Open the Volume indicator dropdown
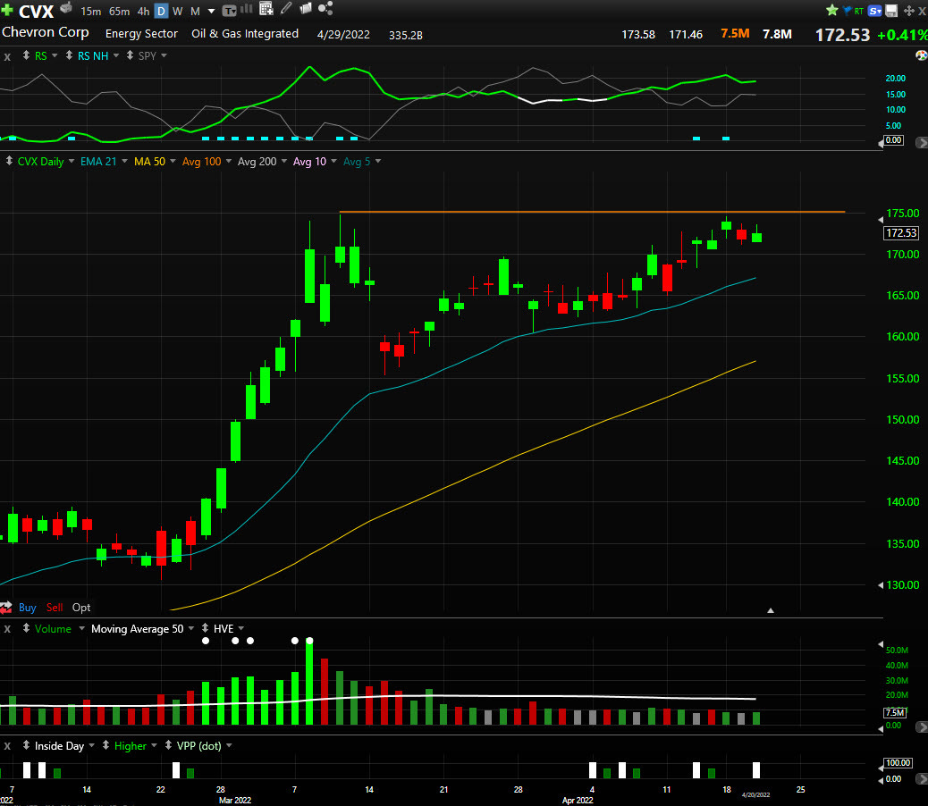This screenshot has height=806, width=928. click(x=81, y=628)
